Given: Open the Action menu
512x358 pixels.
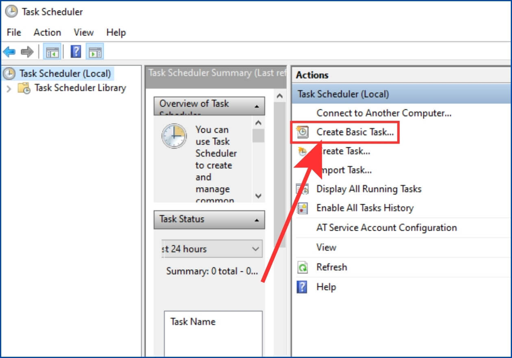Looking at the screenshot, I should tap(47, 33).
